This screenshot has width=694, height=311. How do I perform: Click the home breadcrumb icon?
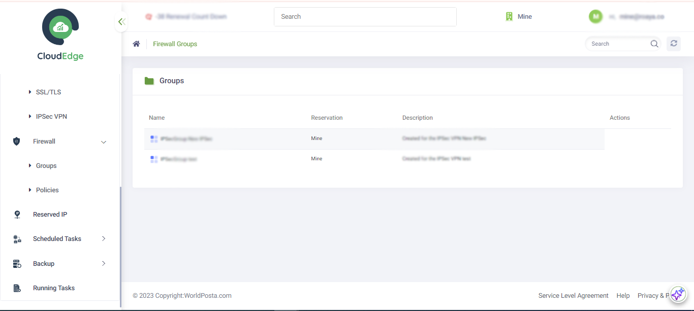tap(136, 44)
